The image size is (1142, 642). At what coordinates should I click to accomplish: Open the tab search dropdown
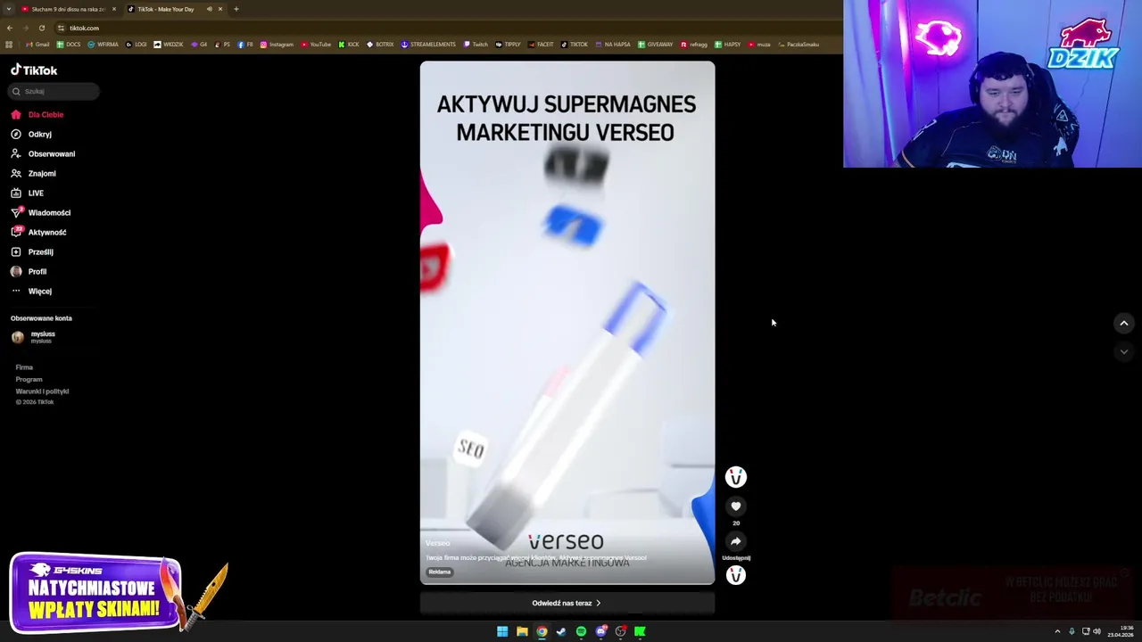(8, 9)
